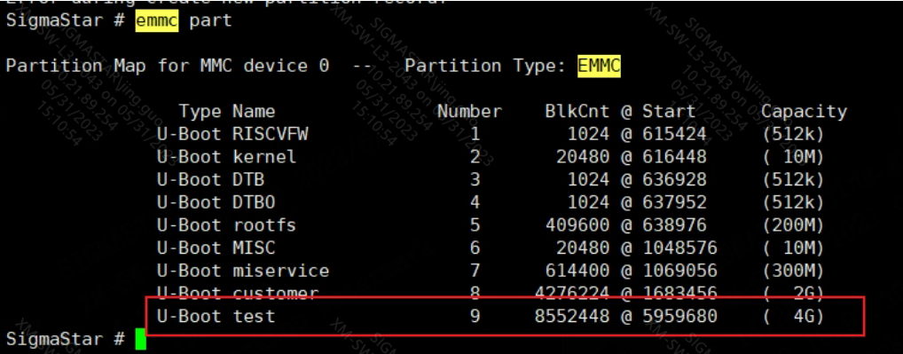The width and height of the screenshot is (903, 354).
Task: Click the highlighted 'emmc' command word
Action: pyautogui.click(x=157, y=20)
